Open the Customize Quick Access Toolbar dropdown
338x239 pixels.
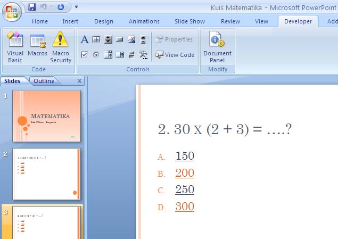click(x=77, y=7)
